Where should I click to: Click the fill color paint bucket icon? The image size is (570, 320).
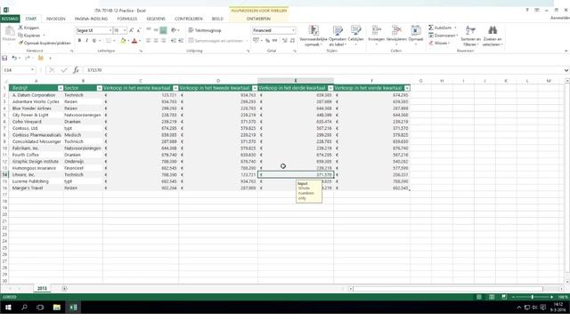pyautogui.click(x=123, y=41)
